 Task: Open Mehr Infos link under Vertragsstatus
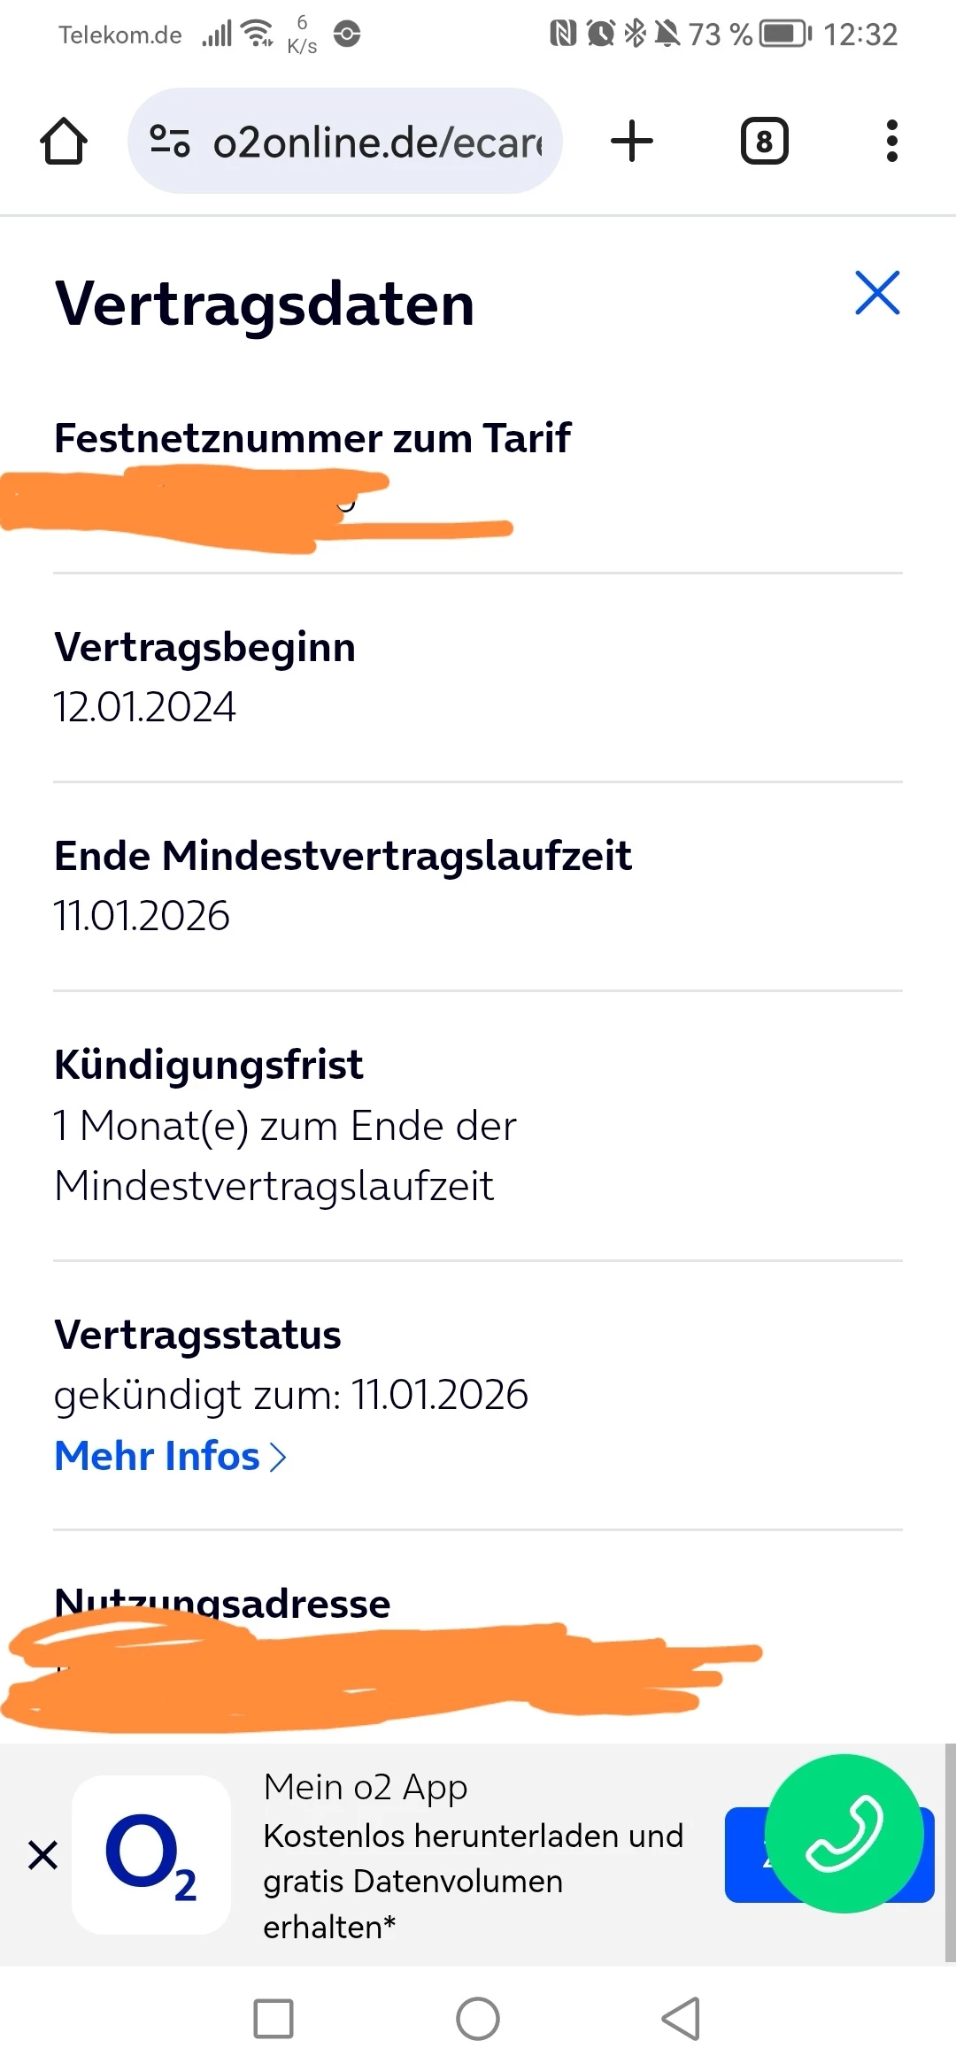pyautogui.click(x=158, y=1456)
